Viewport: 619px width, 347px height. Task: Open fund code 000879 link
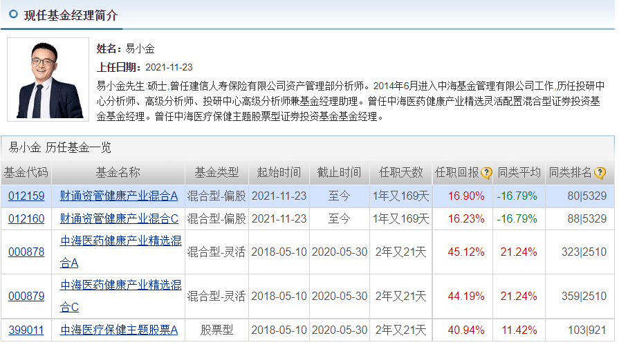tap(26, 296)
